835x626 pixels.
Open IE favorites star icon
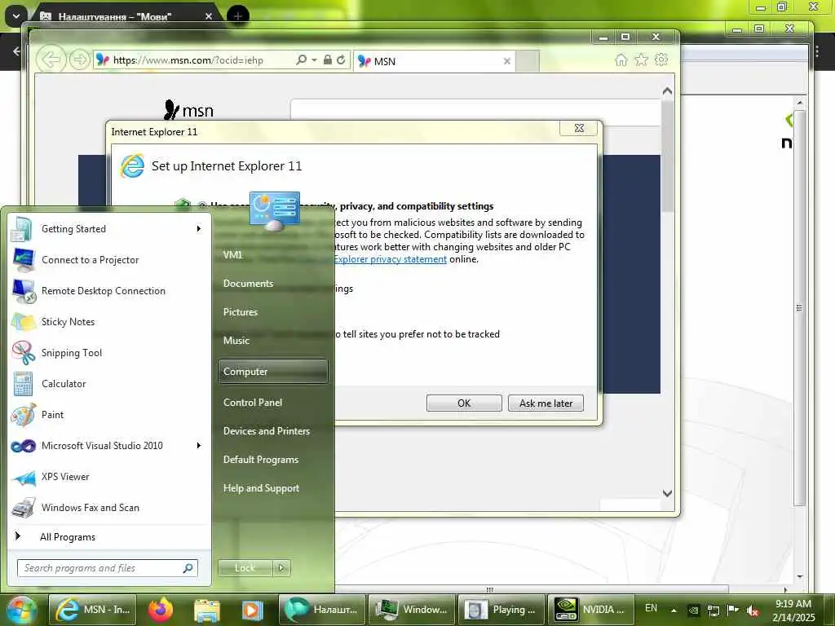pyautogui.click(x=641, y=60)
